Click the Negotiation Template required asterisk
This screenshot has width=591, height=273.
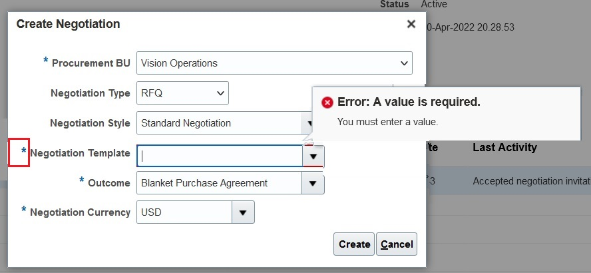[24, 152]
